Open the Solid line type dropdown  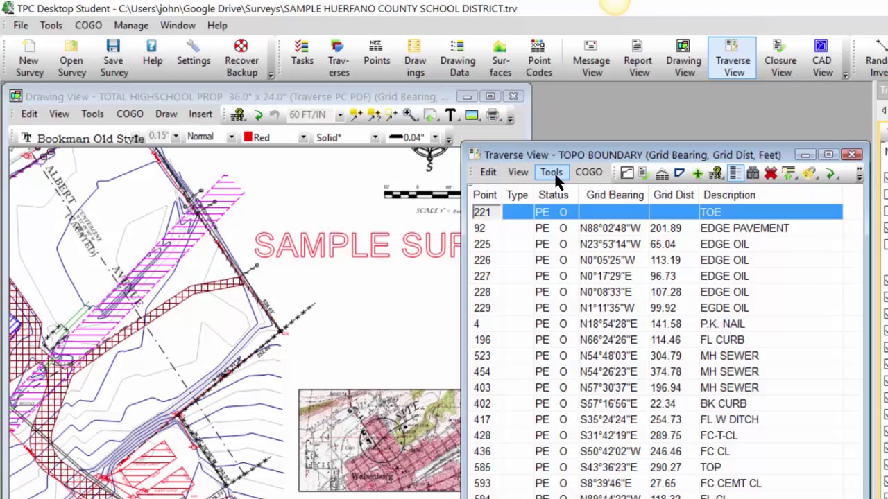[x=375, y=137]
